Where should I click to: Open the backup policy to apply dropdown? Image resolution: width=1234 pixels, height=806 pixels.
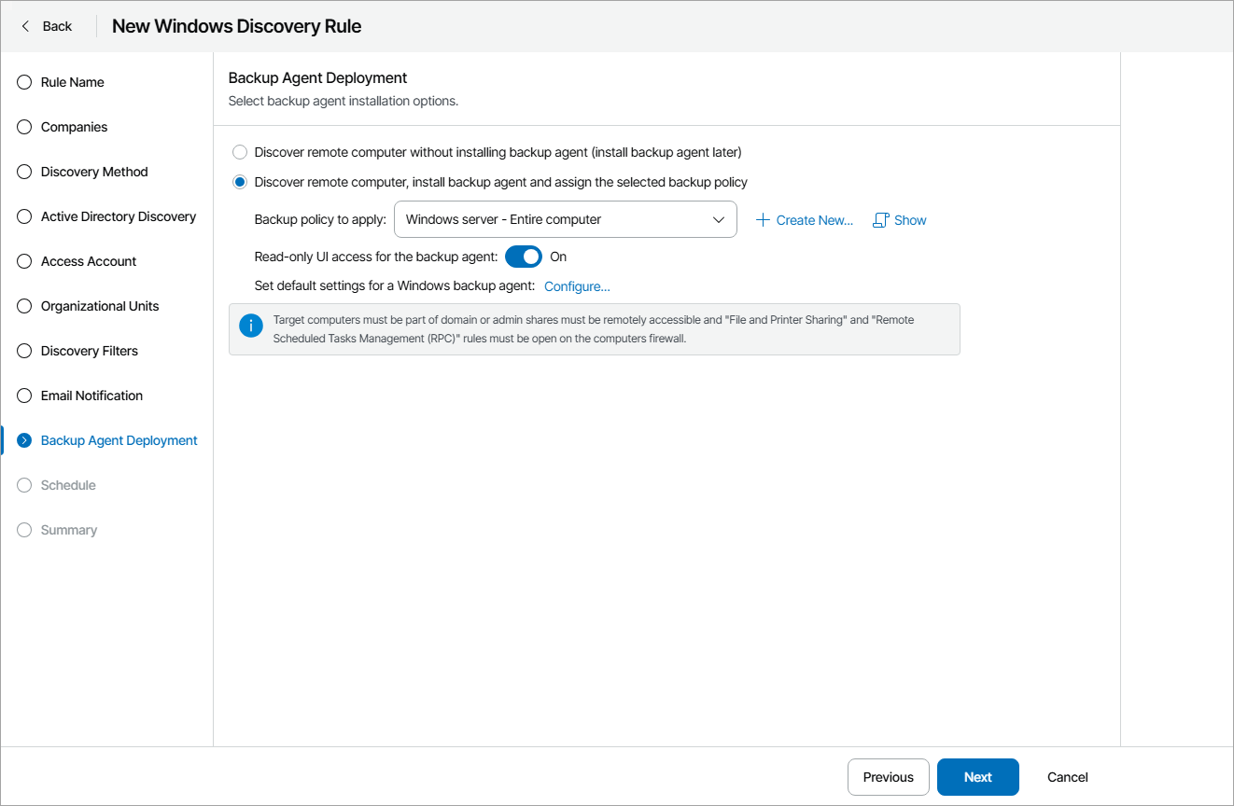(565, 220)
